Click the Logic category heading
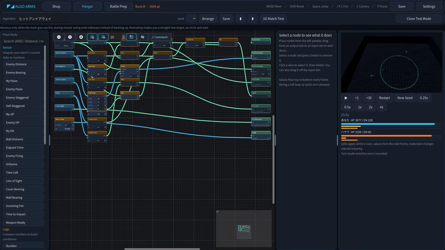Screen dimensions: 445x250 click(6, 229)
